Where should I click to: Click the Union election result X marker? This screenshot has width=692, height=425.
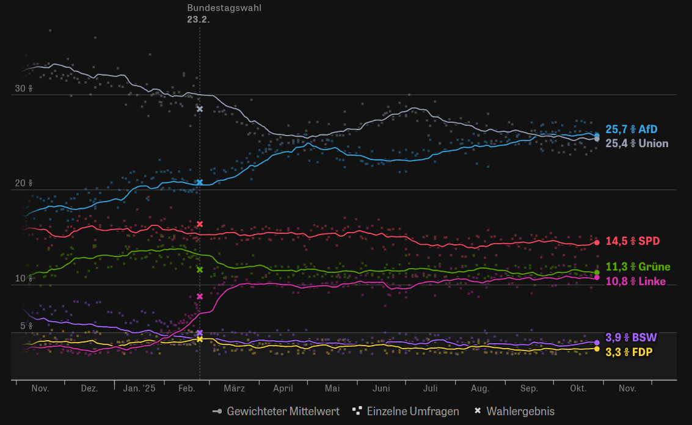tap(200, 109)
